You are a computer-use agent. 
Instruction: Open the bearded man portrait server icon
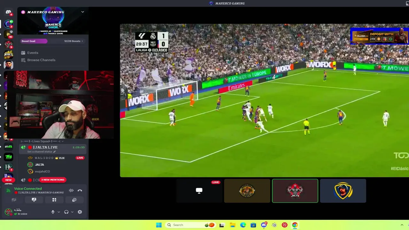point(8,65)
